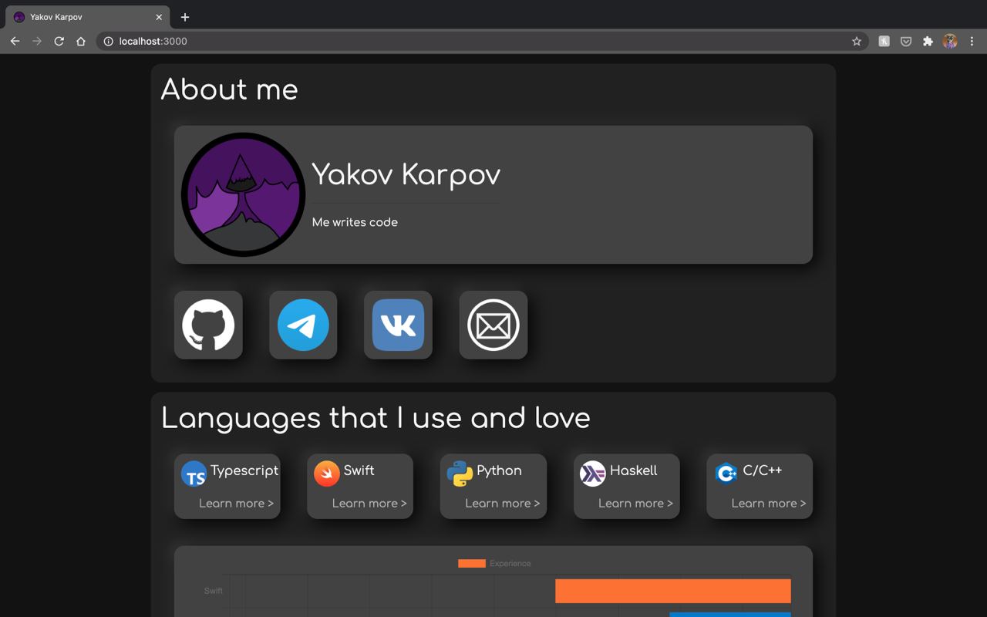Open the email envelope icon
Image resolution: width=987 pixels, height=617 pixels.
[x=493, y=325]
